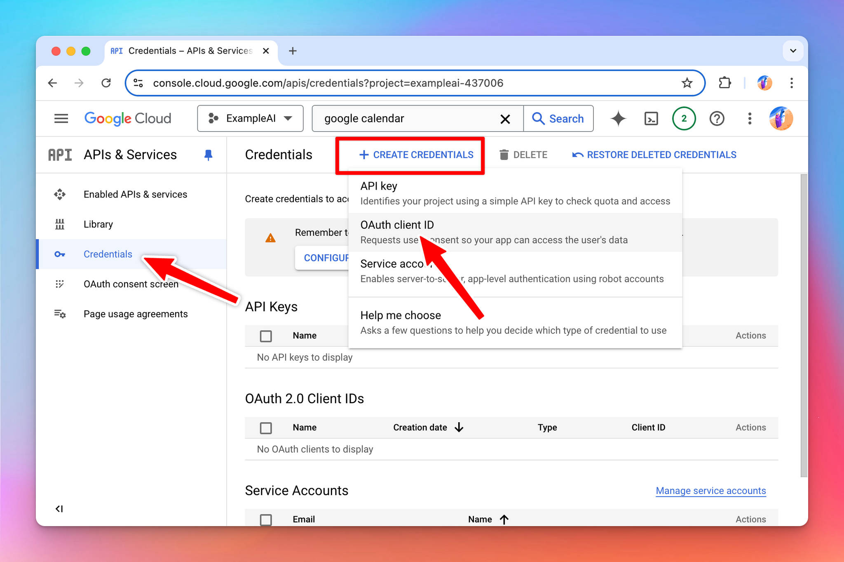Open the hamburger navigation menu
Viewport: 844px width, 562px height.
pyautogui.click(x=61, y=119)
